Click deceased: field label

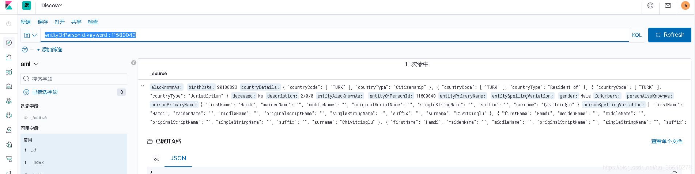pyautogui.click(x=243, y=96)
